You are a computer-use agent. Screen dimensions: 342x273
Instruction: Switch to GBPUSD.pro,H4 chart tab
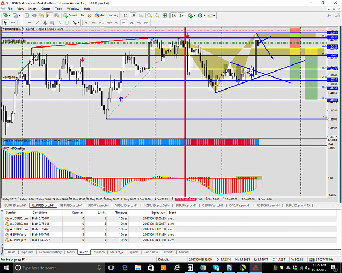click(71, 205)
